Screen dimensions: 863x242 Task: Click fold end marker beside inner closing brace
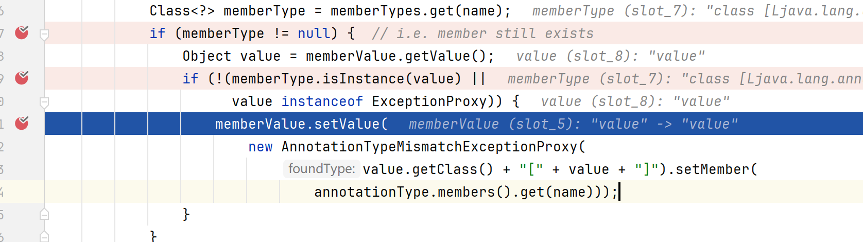pos(44,214)
